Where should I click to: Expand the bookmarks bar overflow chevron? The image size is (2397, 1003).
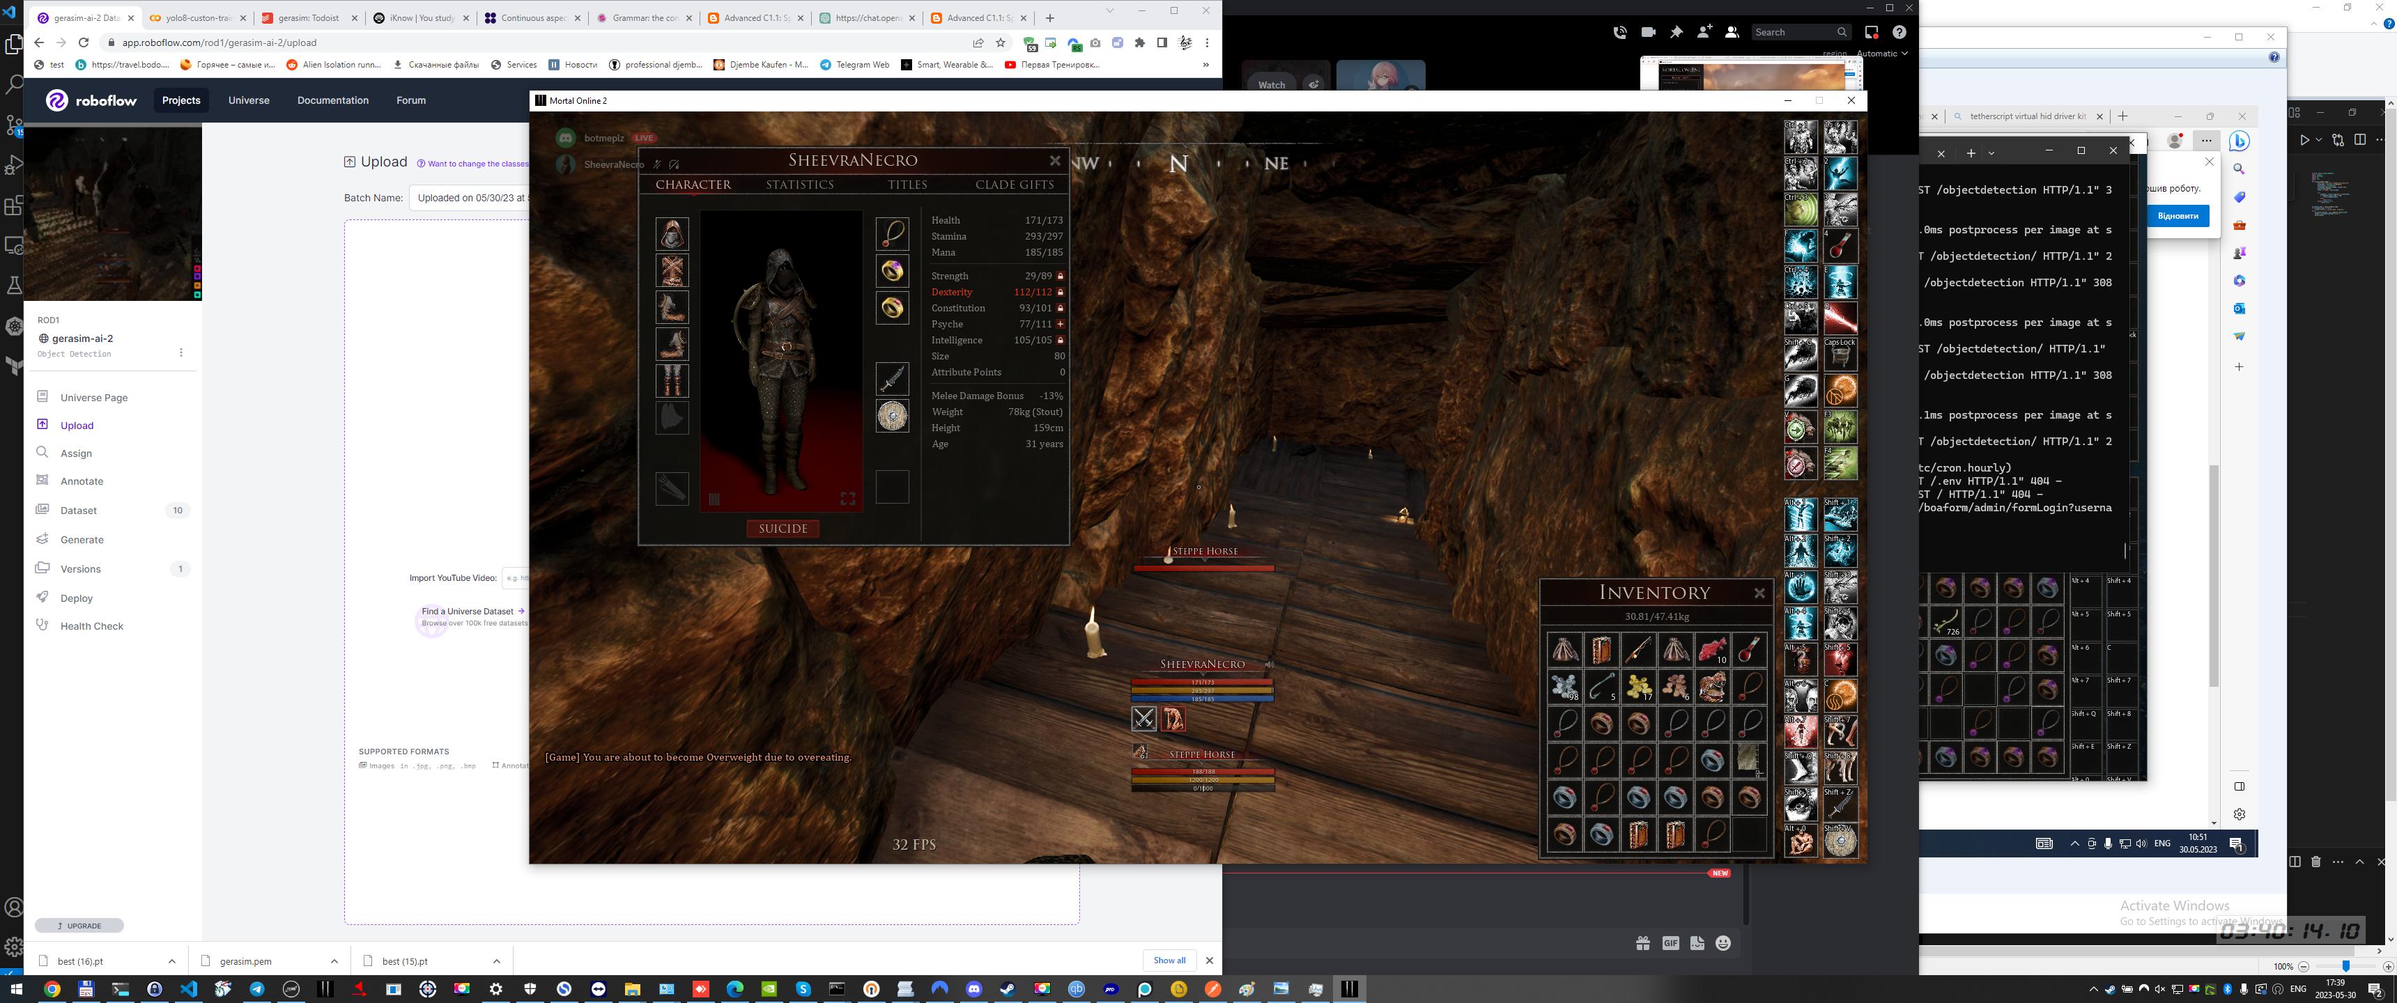click(1206, 65)
